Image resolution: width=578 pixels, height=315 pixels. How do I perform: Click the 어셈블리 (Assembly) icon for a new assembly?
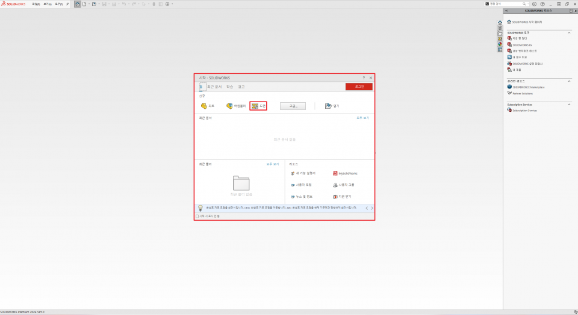pyautogui.click(x=229, y=106)
